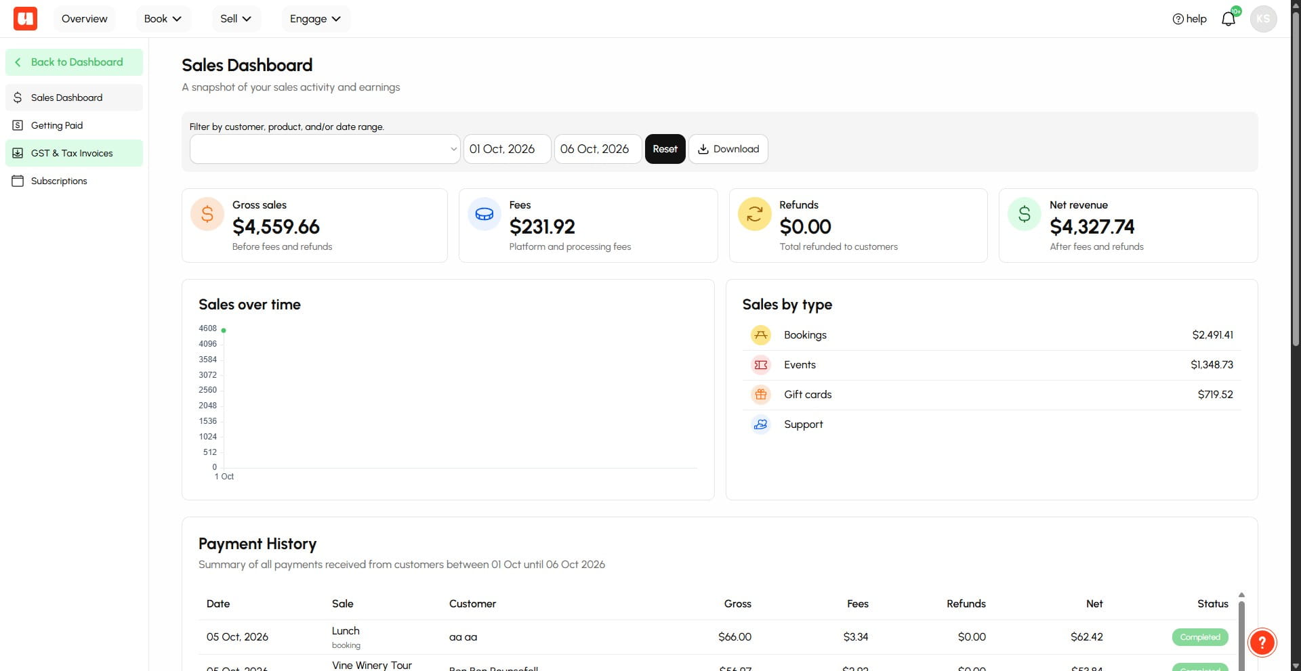Image resolution: width=1301 pixels, height=671 pixels.
Task: Click the Sales Dashboard dollar sidebar icon
Action: coord(18,98)
